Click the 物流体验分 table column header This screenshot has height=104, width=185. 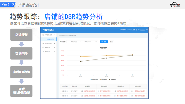coord(138,86)
